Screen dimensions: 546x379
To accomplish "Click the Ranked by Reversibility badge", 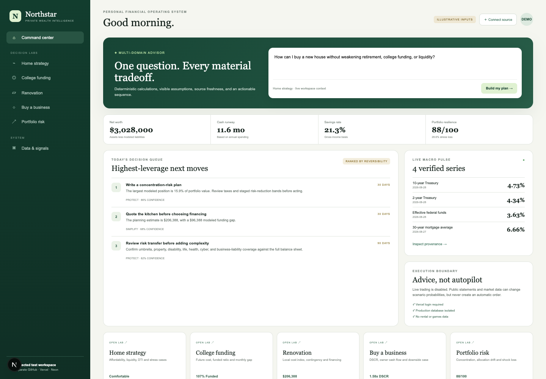I will tap(366, 161).
